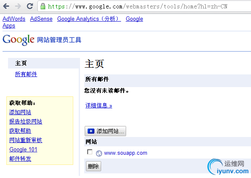251x178 pixels.
Task: Reload the page with the refresh icon
Action: 30,6
